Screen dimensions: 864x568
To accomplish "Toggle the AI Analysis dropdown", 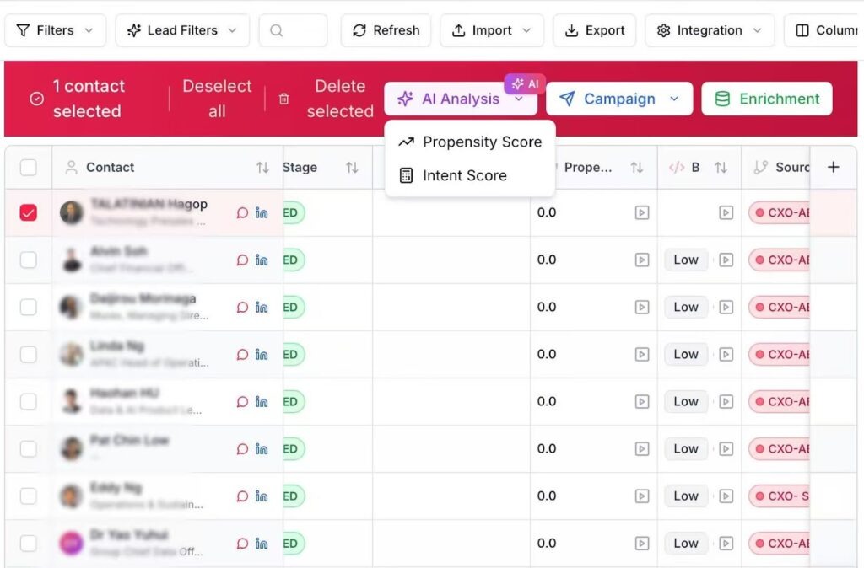I will pos(461,99).
